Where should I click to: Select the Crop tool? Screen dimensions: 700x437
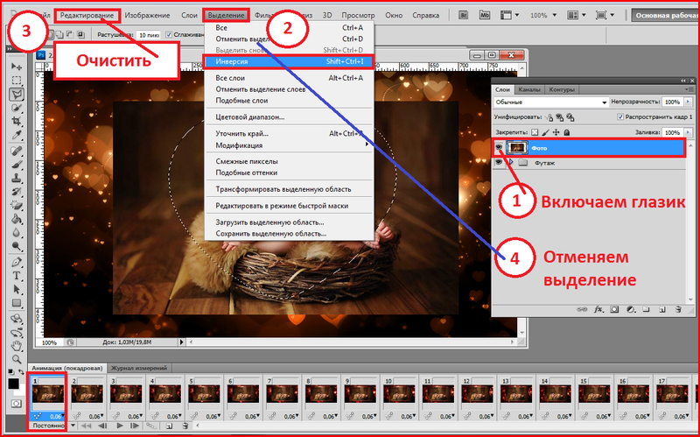point(17,122)
